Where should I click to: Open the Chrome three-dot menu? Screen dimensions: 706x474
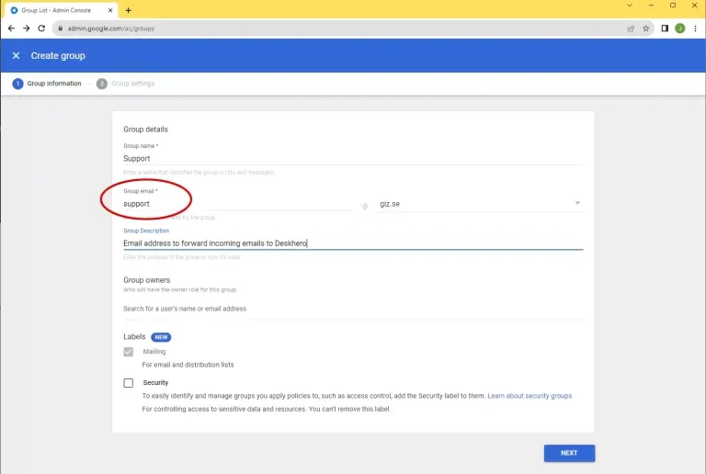(695, 28)
